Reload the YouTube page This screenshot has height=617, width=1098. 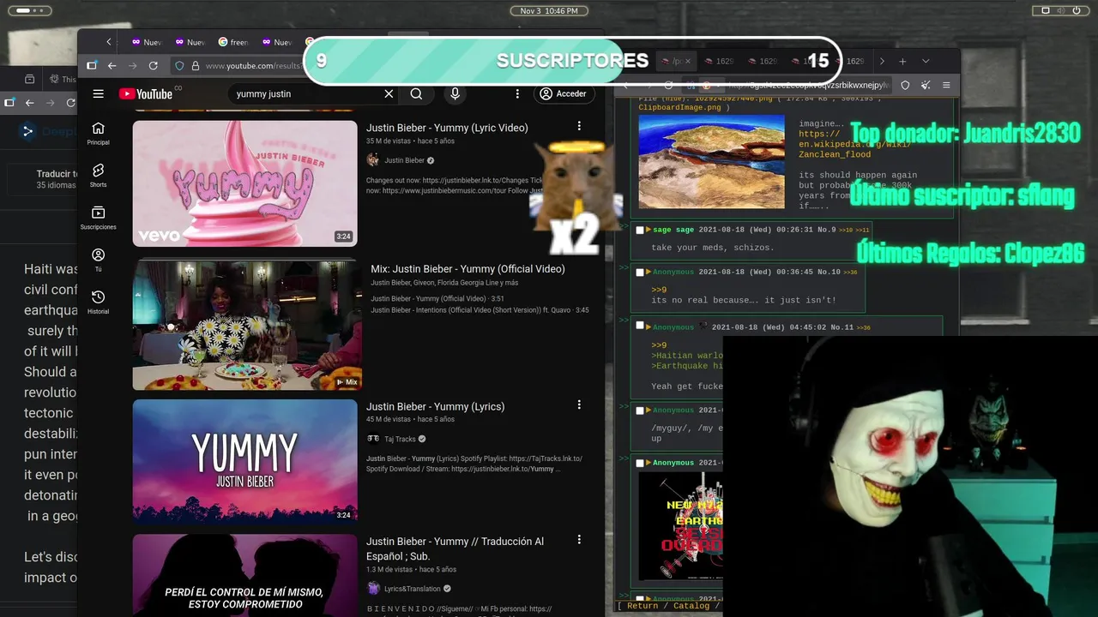point(153,66)
